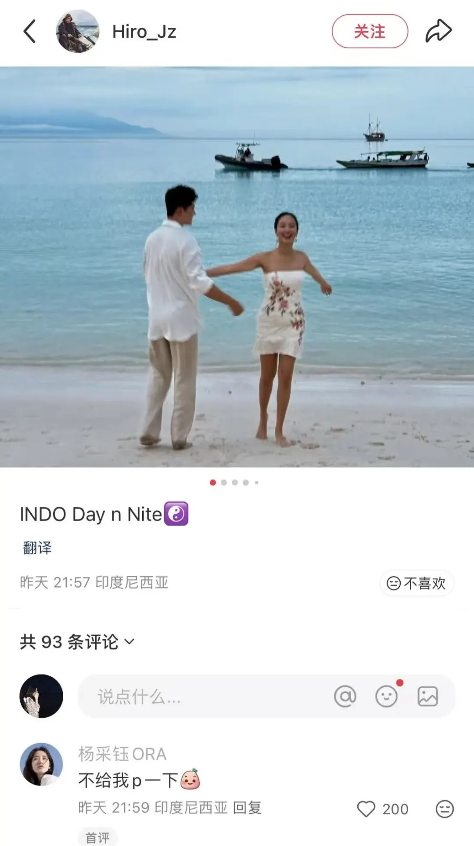This screenshot has width=474, height=846.
Task: Select the second image pagination dot
Action: point(224,483)
